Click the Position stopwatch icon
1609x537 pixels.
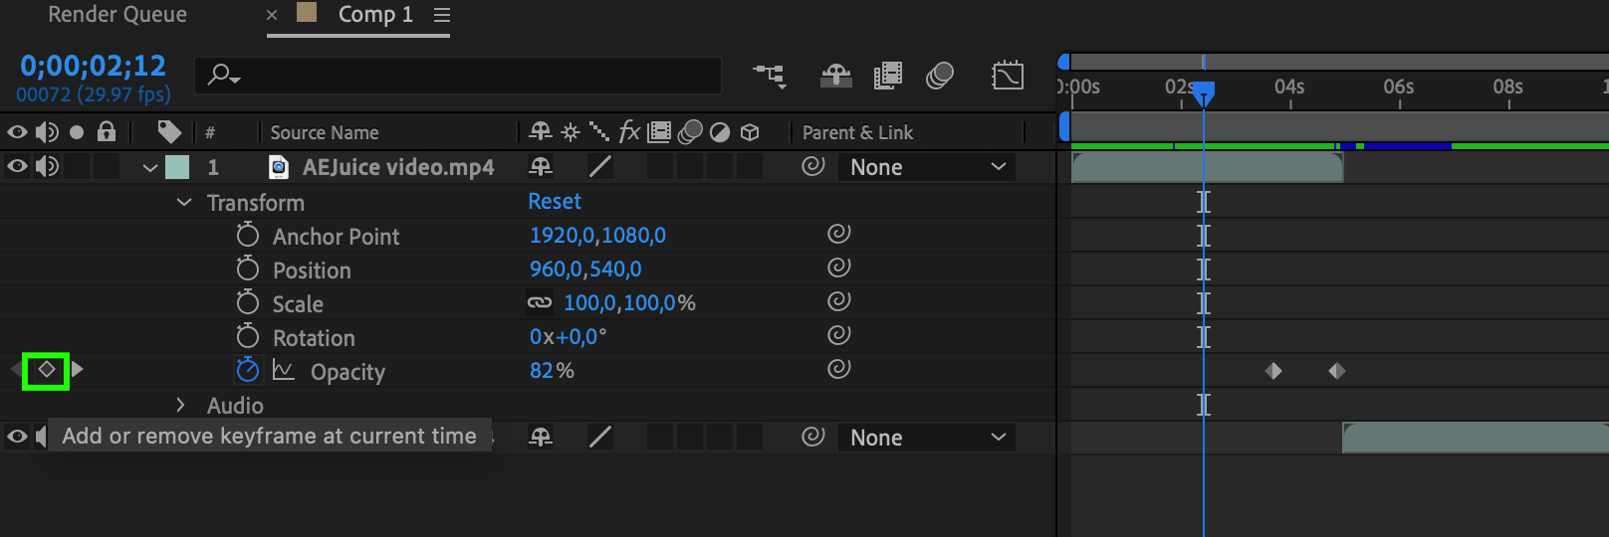(248, 268)
